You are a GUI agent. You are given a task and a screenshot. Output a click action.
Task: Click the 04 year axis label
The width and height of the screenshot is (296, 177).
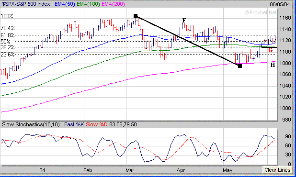pyautogui.click(x=42, y=170)
